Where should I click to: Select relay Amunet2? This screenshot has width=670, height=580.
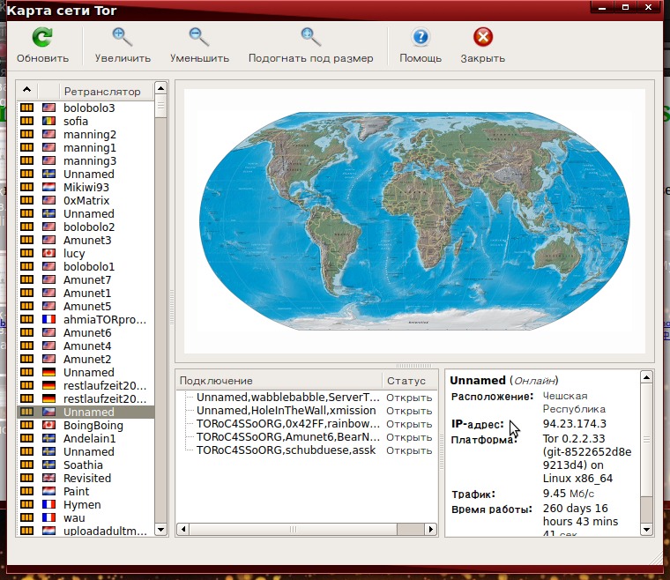click(86, 359)
